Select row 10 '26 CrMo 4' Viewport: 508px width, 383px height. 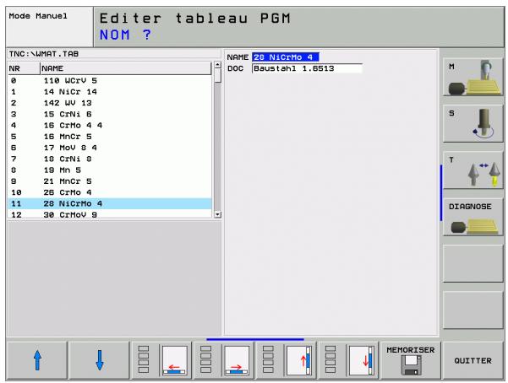[110, 192]
